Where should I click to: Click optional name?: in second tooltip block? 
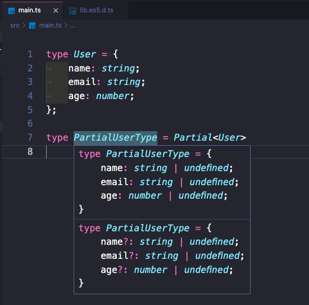coord(117,241)
